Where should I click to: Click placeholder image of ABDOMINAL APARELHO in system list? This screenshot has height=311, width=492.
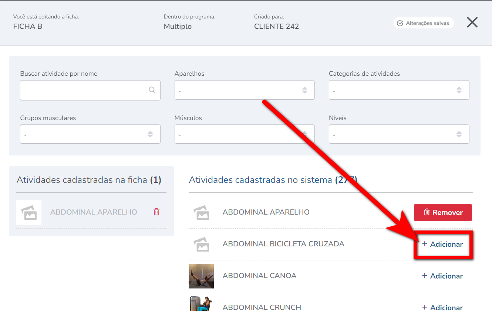(201, 212)
